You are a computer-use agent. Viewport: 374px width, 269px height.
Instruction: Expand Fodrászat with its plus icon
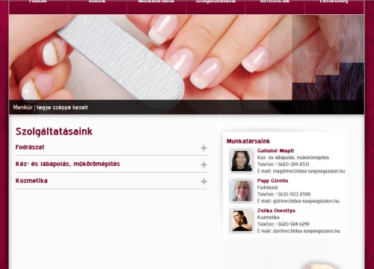203,148
